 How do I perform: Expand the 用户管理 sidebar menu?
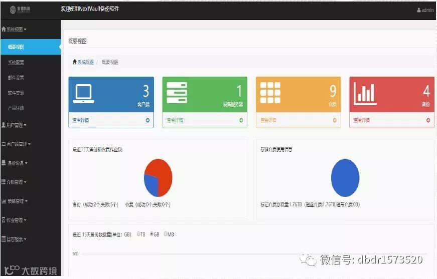[14, 125]
